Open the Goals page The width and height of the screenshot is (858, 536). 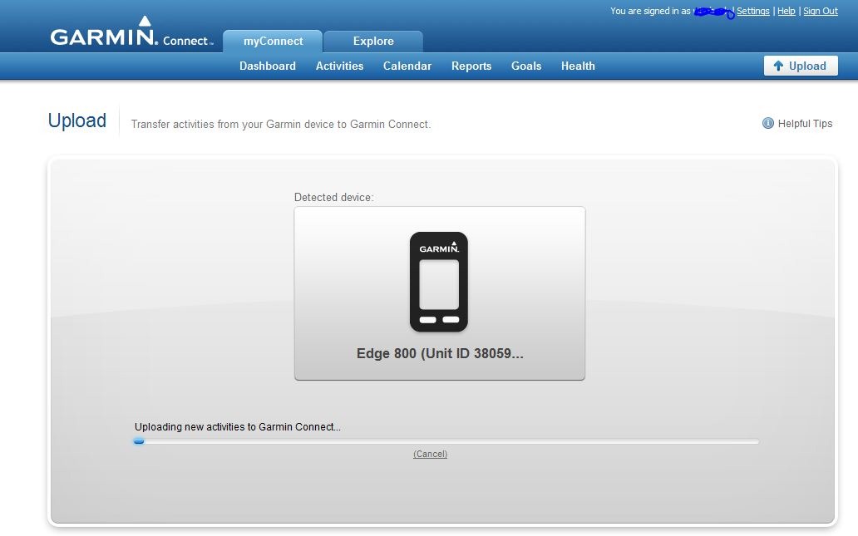(525, 66)
